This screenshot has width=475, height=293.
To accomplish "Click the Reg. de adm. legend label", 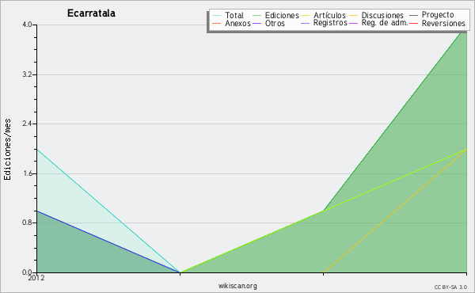I will [x=385, y=23].
